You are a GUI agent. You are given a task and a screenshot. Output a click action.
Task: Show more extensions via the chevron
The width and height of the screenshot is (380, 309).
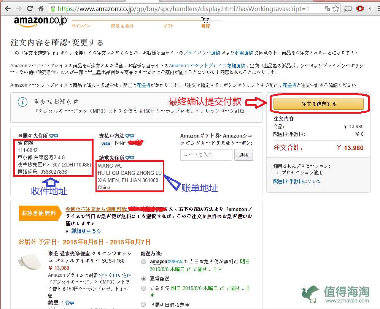click(x=370, y=9)
